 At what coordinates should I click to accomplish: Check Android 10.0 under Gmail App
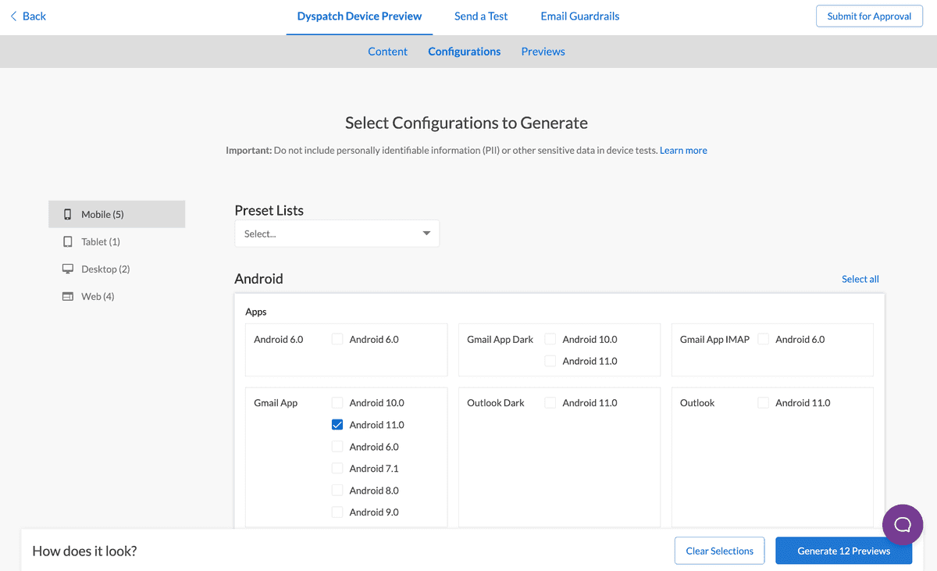click(x=337, y=403)
